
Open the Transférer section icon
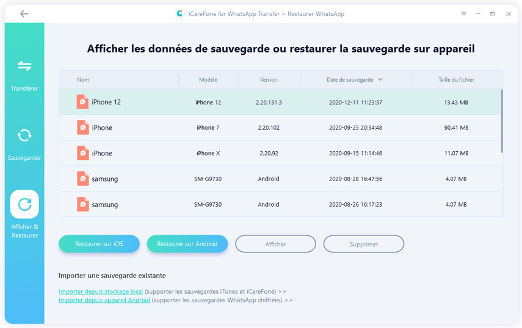click(24, 66)
